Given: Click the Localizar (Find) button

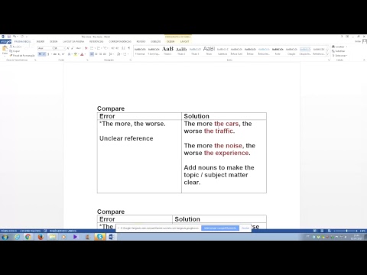Looking at the screenshot, I should tap(339, 47).
